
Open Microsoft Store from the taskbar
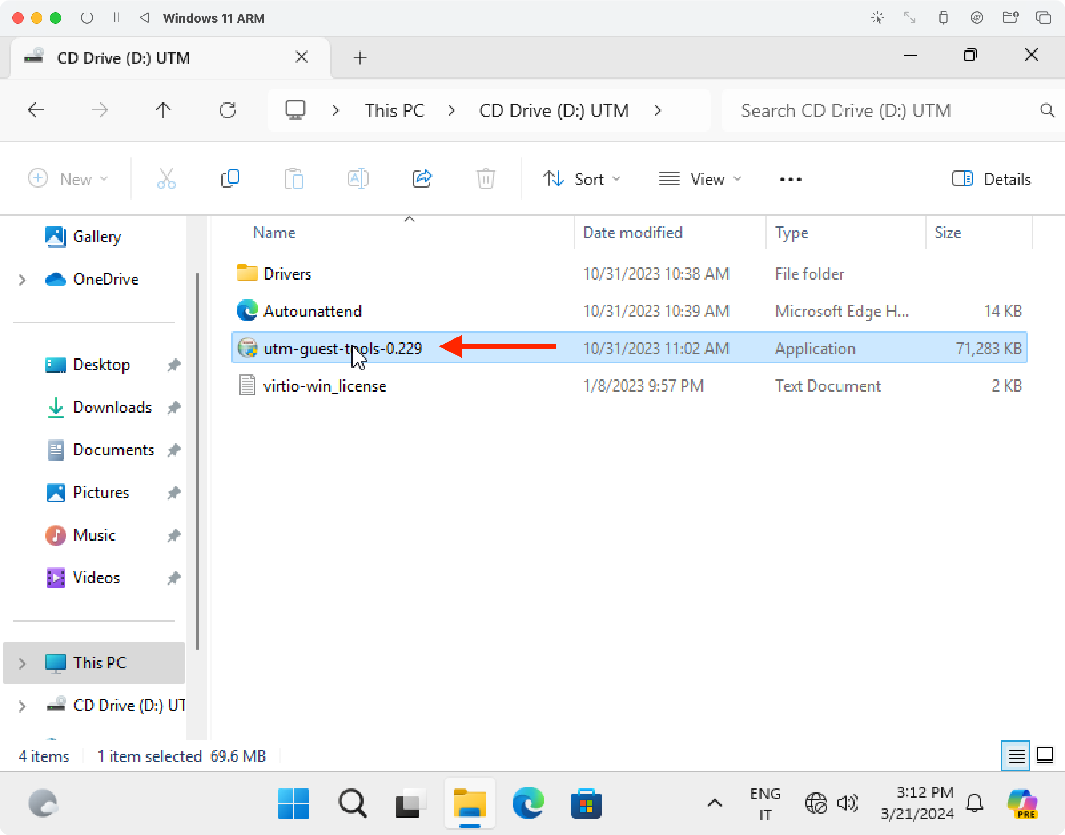tap(586, 803)
